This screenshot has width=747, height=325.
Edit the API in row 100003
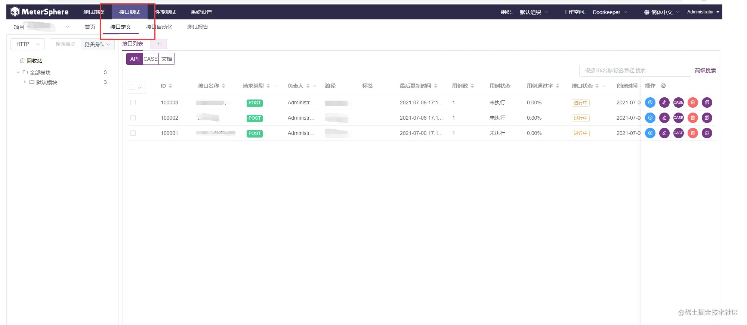coord(664,102)
